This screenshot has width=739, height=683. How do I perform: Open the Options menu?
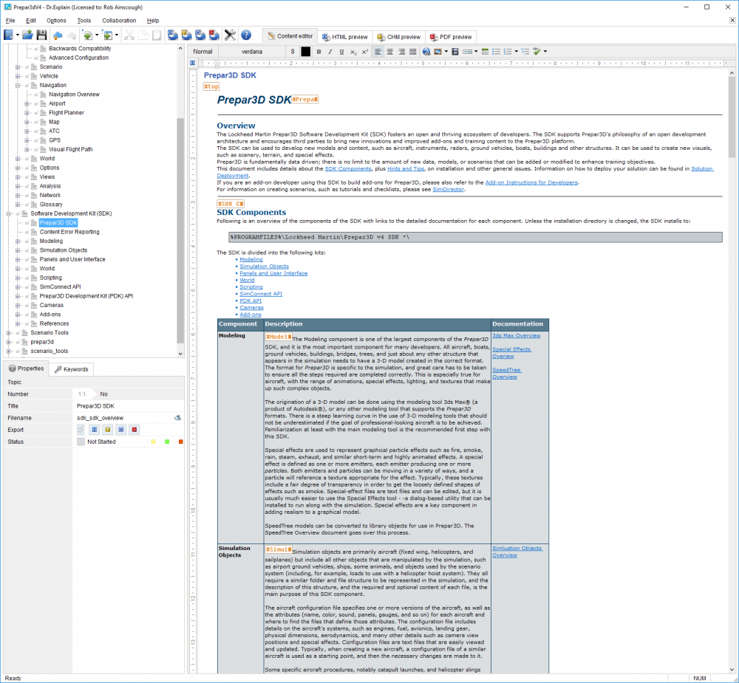pos(56,21)
